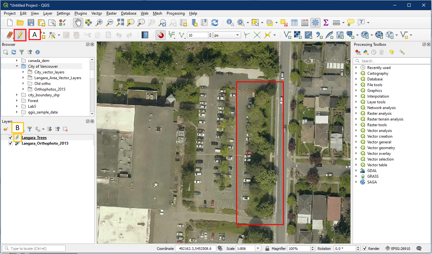Click the Zoom In magnifier tool
Image resolution: width=432 pixels, height=254 pixels.
point(99,23)
